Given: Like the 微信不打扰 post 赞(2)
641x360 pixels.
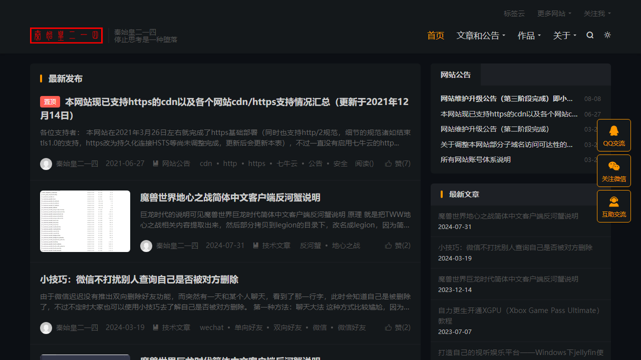Looking at the screenshot, I should [398, 327].
